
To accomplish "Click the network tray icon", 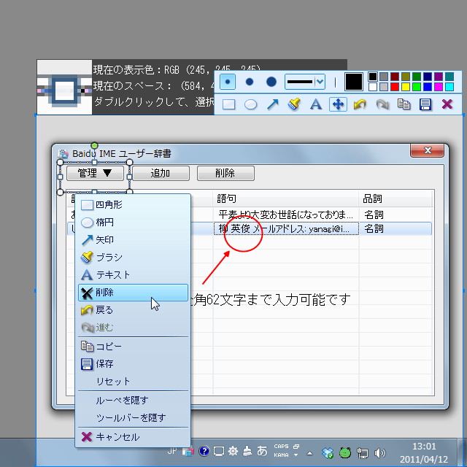I will pyautogui.click(x=362, y=453).
